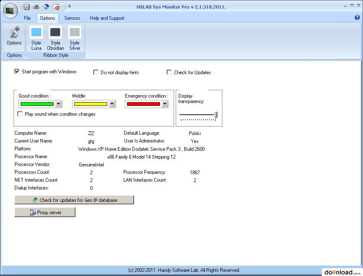Open the Middle condition color dropdown
363x276 pixels.
pos(112,104)
